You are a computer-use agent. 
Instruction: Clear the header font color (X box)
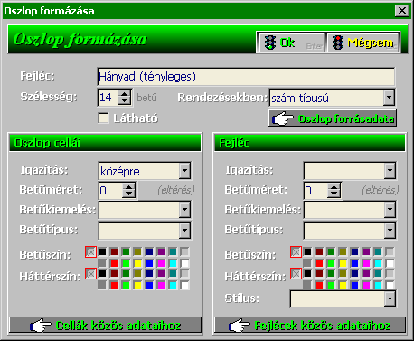coord(296,251)
